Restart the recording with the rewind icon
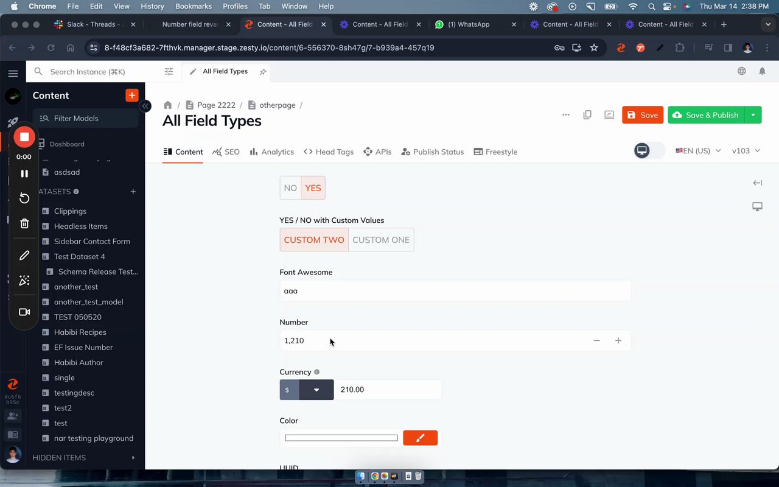The image size is (779, 487). click(x=24, y=198)
